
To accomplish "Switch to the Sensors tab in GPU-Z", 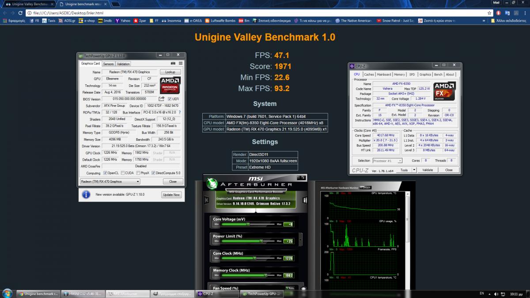I will [108, 64].
